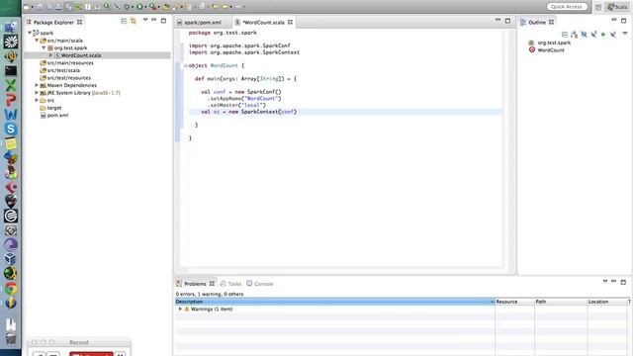The height and width of the screenshot is (356, 633).
Task: Open the dropdown arrow next to Debug button
Action: 132,7
